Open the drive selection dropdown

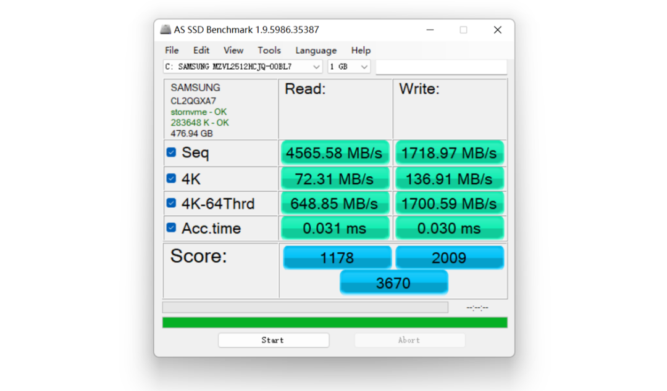point(243,67)
